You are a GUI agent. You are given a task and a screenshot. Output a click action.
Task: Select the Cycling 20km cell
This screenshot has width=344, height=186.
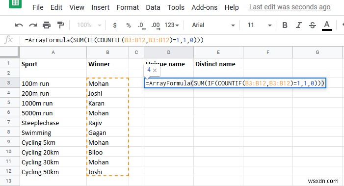pyautogui.click(x=53, y=152)
